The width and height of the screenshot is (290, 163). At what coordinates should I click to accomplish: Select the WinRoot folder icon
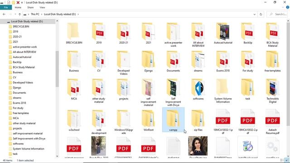148,119
